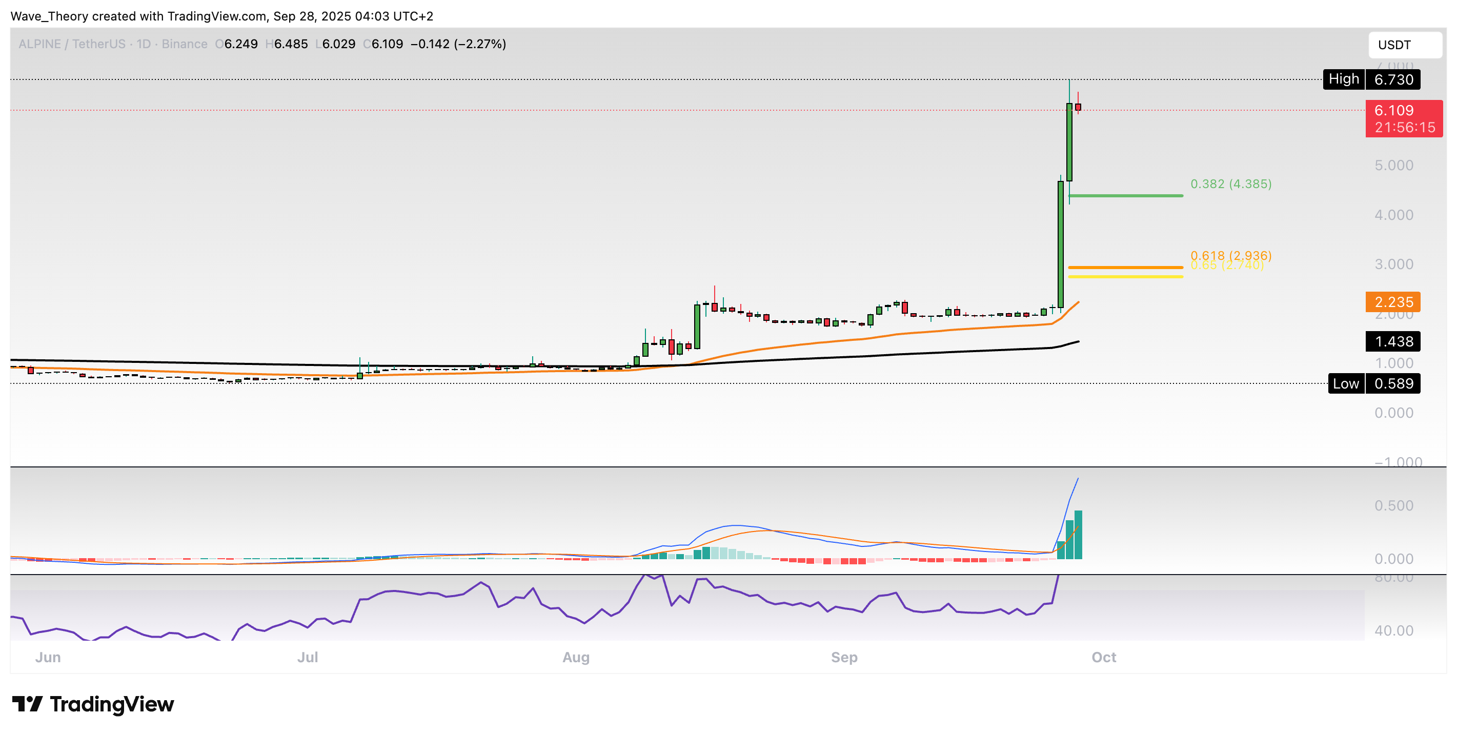Open the USDT currency selector
Screen dimensions: 1457x735
1404,45
